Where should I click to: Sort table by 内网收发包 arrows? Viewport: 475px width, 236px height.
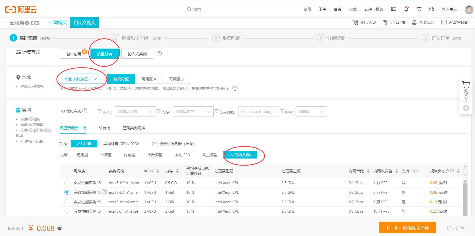[397, 171]
